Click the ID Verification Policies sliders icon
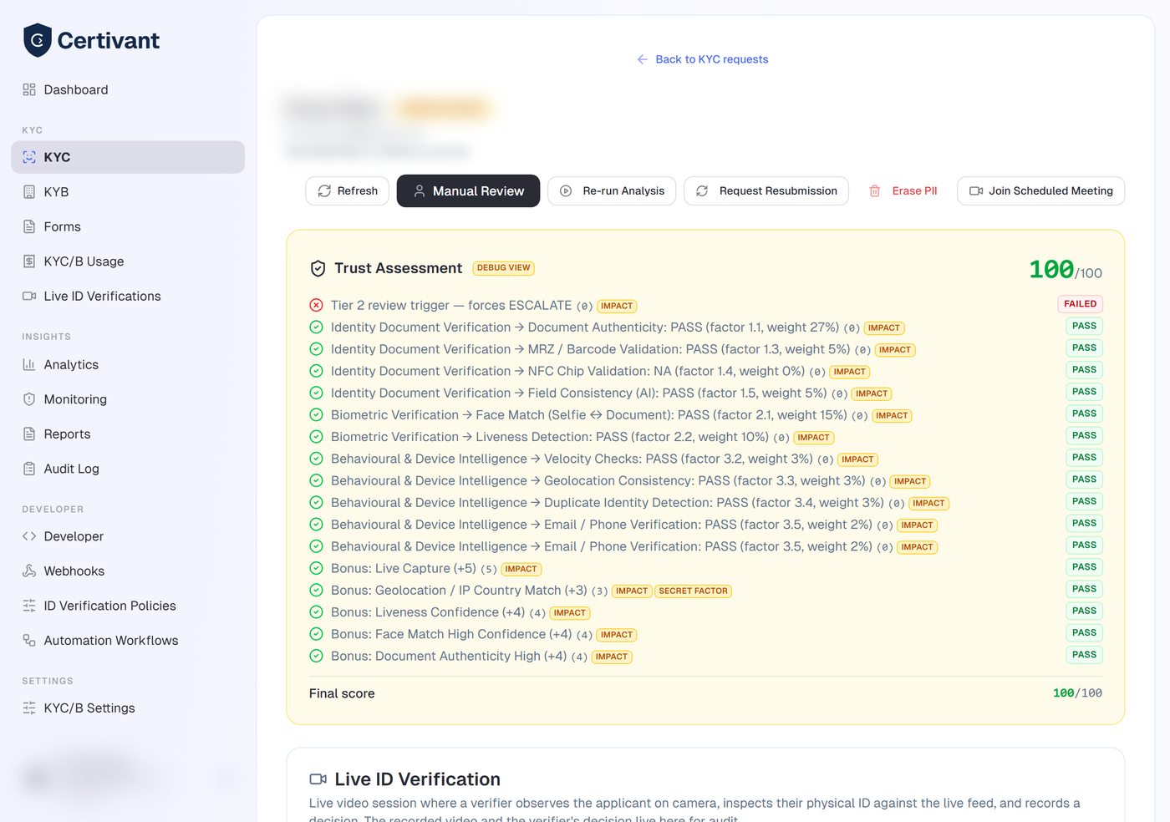Image resolution: width=1170 pixels, height=822 pixels. click(x=29, y=606)
